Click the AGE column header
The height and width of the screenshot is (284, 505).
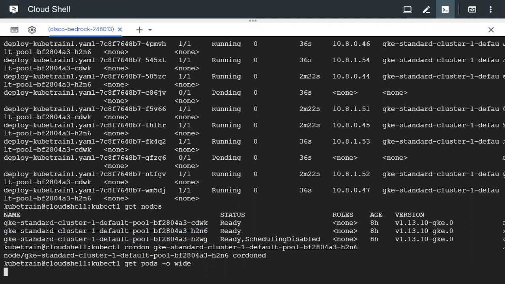pos(376,215)
